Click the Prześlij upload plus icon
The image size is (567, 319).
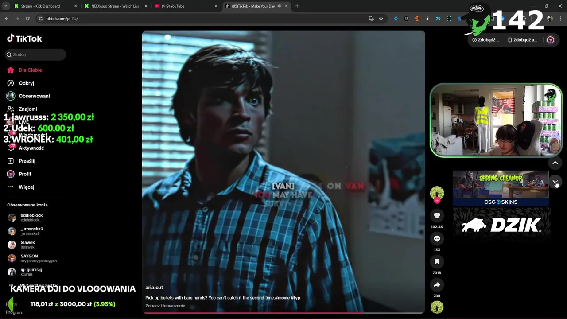[x=11, y=161]
